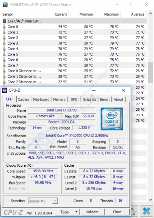The height and width of the screenshot is (218, 154).
Task: Click the Close button in CPU-Z
Action: (x=117, y=212)
